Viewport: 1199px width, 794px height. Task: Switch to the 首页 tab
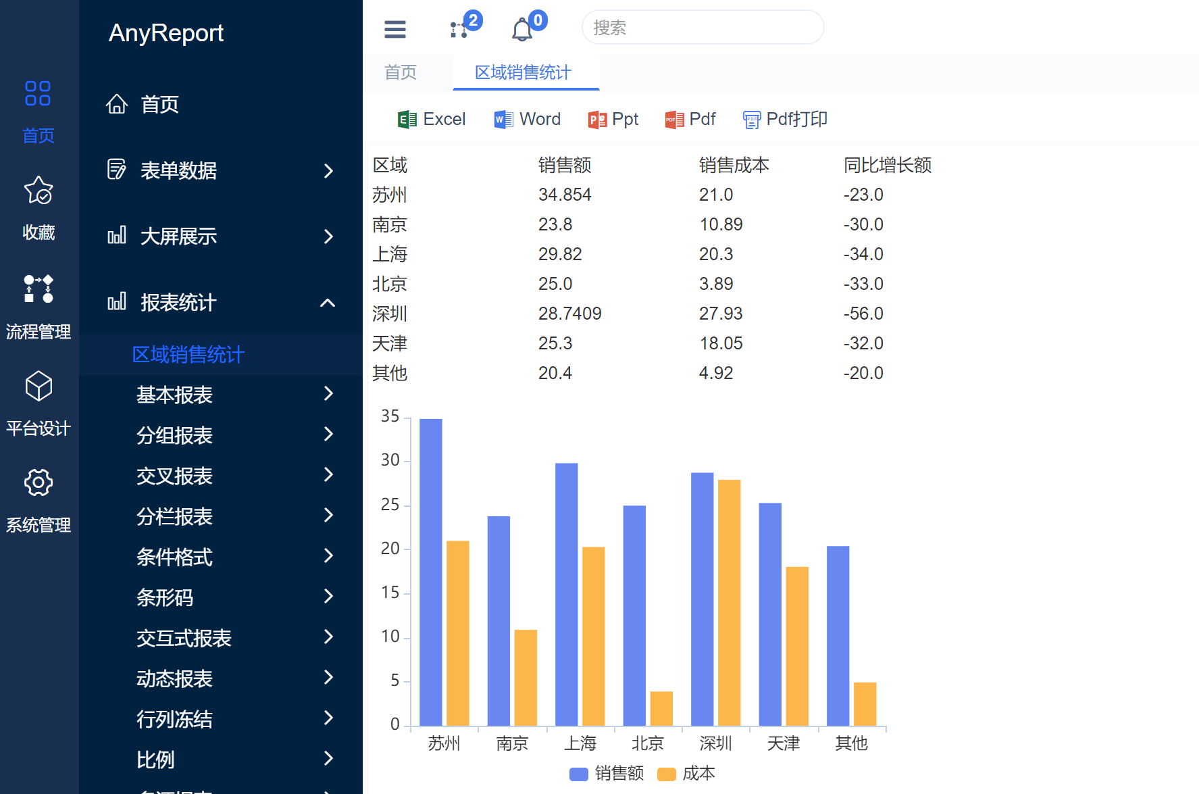(401, 72)
